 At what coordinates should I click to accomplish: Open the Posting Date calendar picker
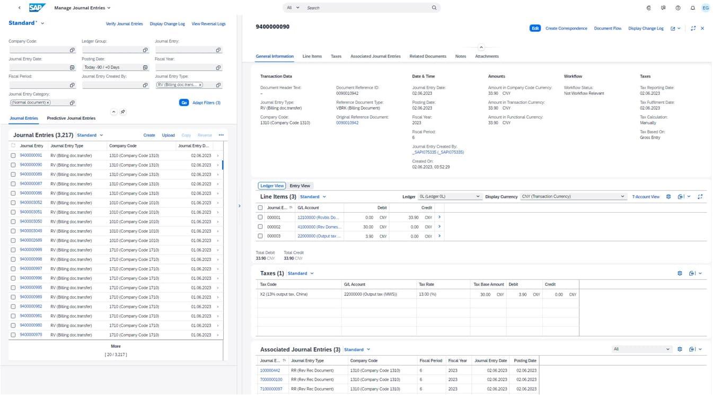(145, 67)
